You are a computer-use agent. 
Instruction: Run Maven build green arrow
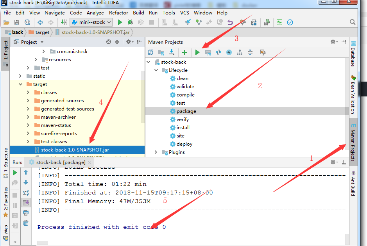197,53
